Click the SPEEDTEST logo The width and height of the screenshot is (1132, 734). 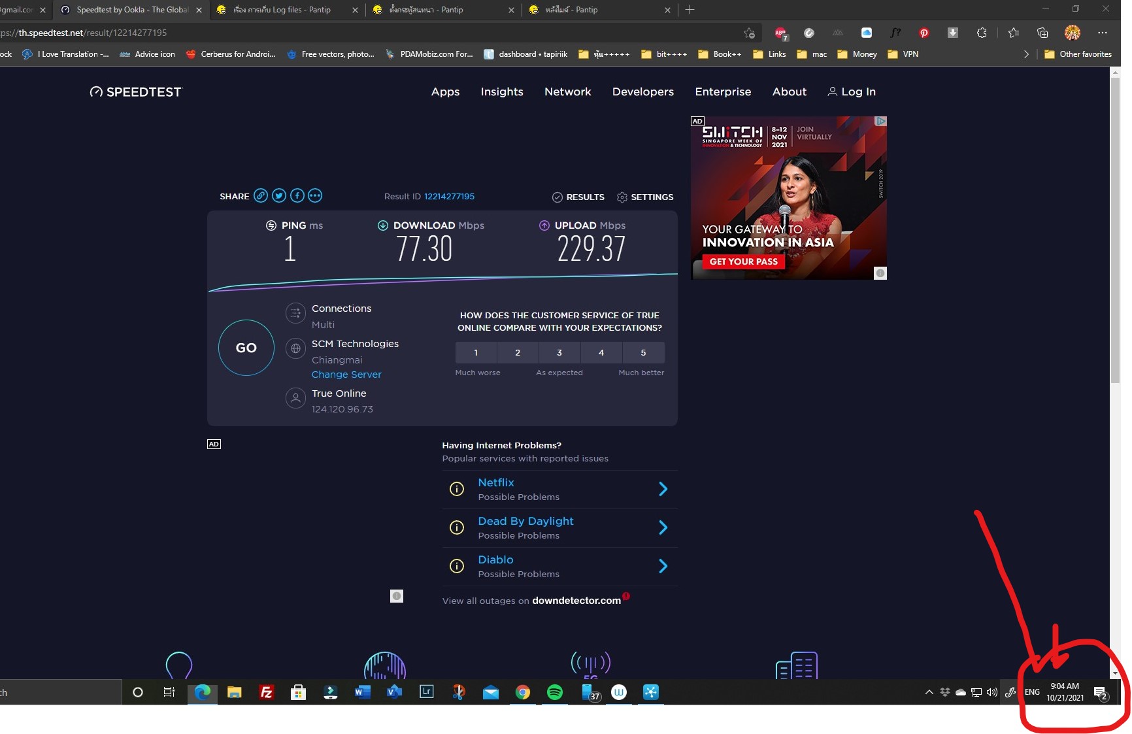tap(136, 92)
